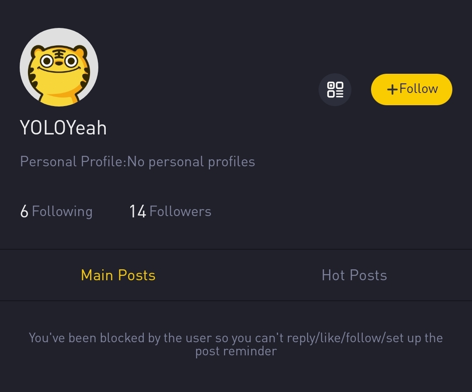Tap the number 14 followers count
The width and height of the screenshot is (472, 392).
coord(138,212)
